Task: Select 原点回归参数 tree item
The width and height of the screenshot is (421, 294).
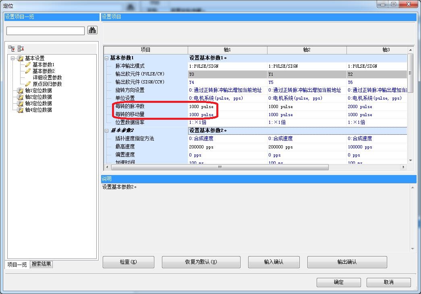Action: coord(47,84)
